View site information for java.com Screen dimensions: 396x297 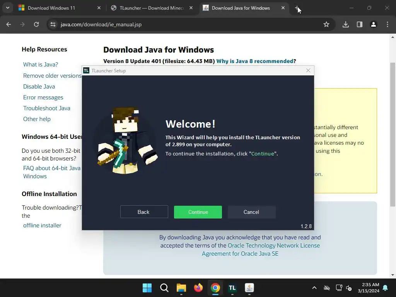53,24
